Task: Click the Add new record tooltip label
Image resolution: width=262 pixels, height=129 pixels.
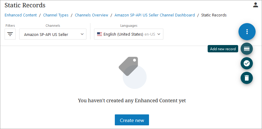Action: tap(223, 49)
